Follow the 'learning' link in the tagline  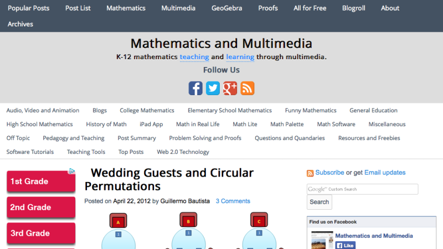point(240,57)
